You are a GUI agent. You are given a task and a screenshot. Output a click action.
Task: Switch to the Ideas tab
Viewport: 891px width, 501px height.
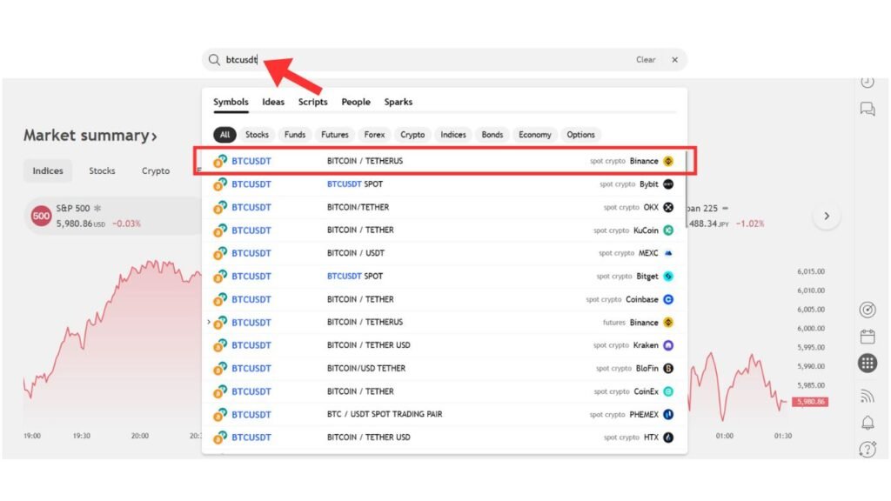point(272,102)
